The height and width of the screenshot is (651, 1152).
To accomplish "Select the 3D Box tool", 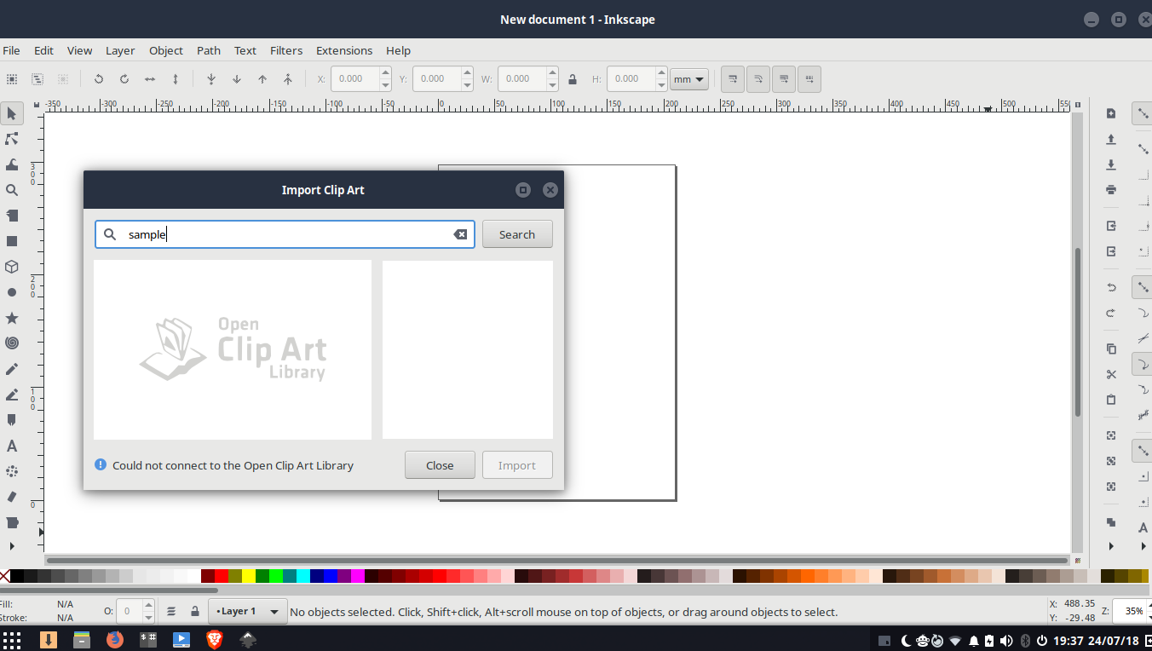I will tap(12, 267).
